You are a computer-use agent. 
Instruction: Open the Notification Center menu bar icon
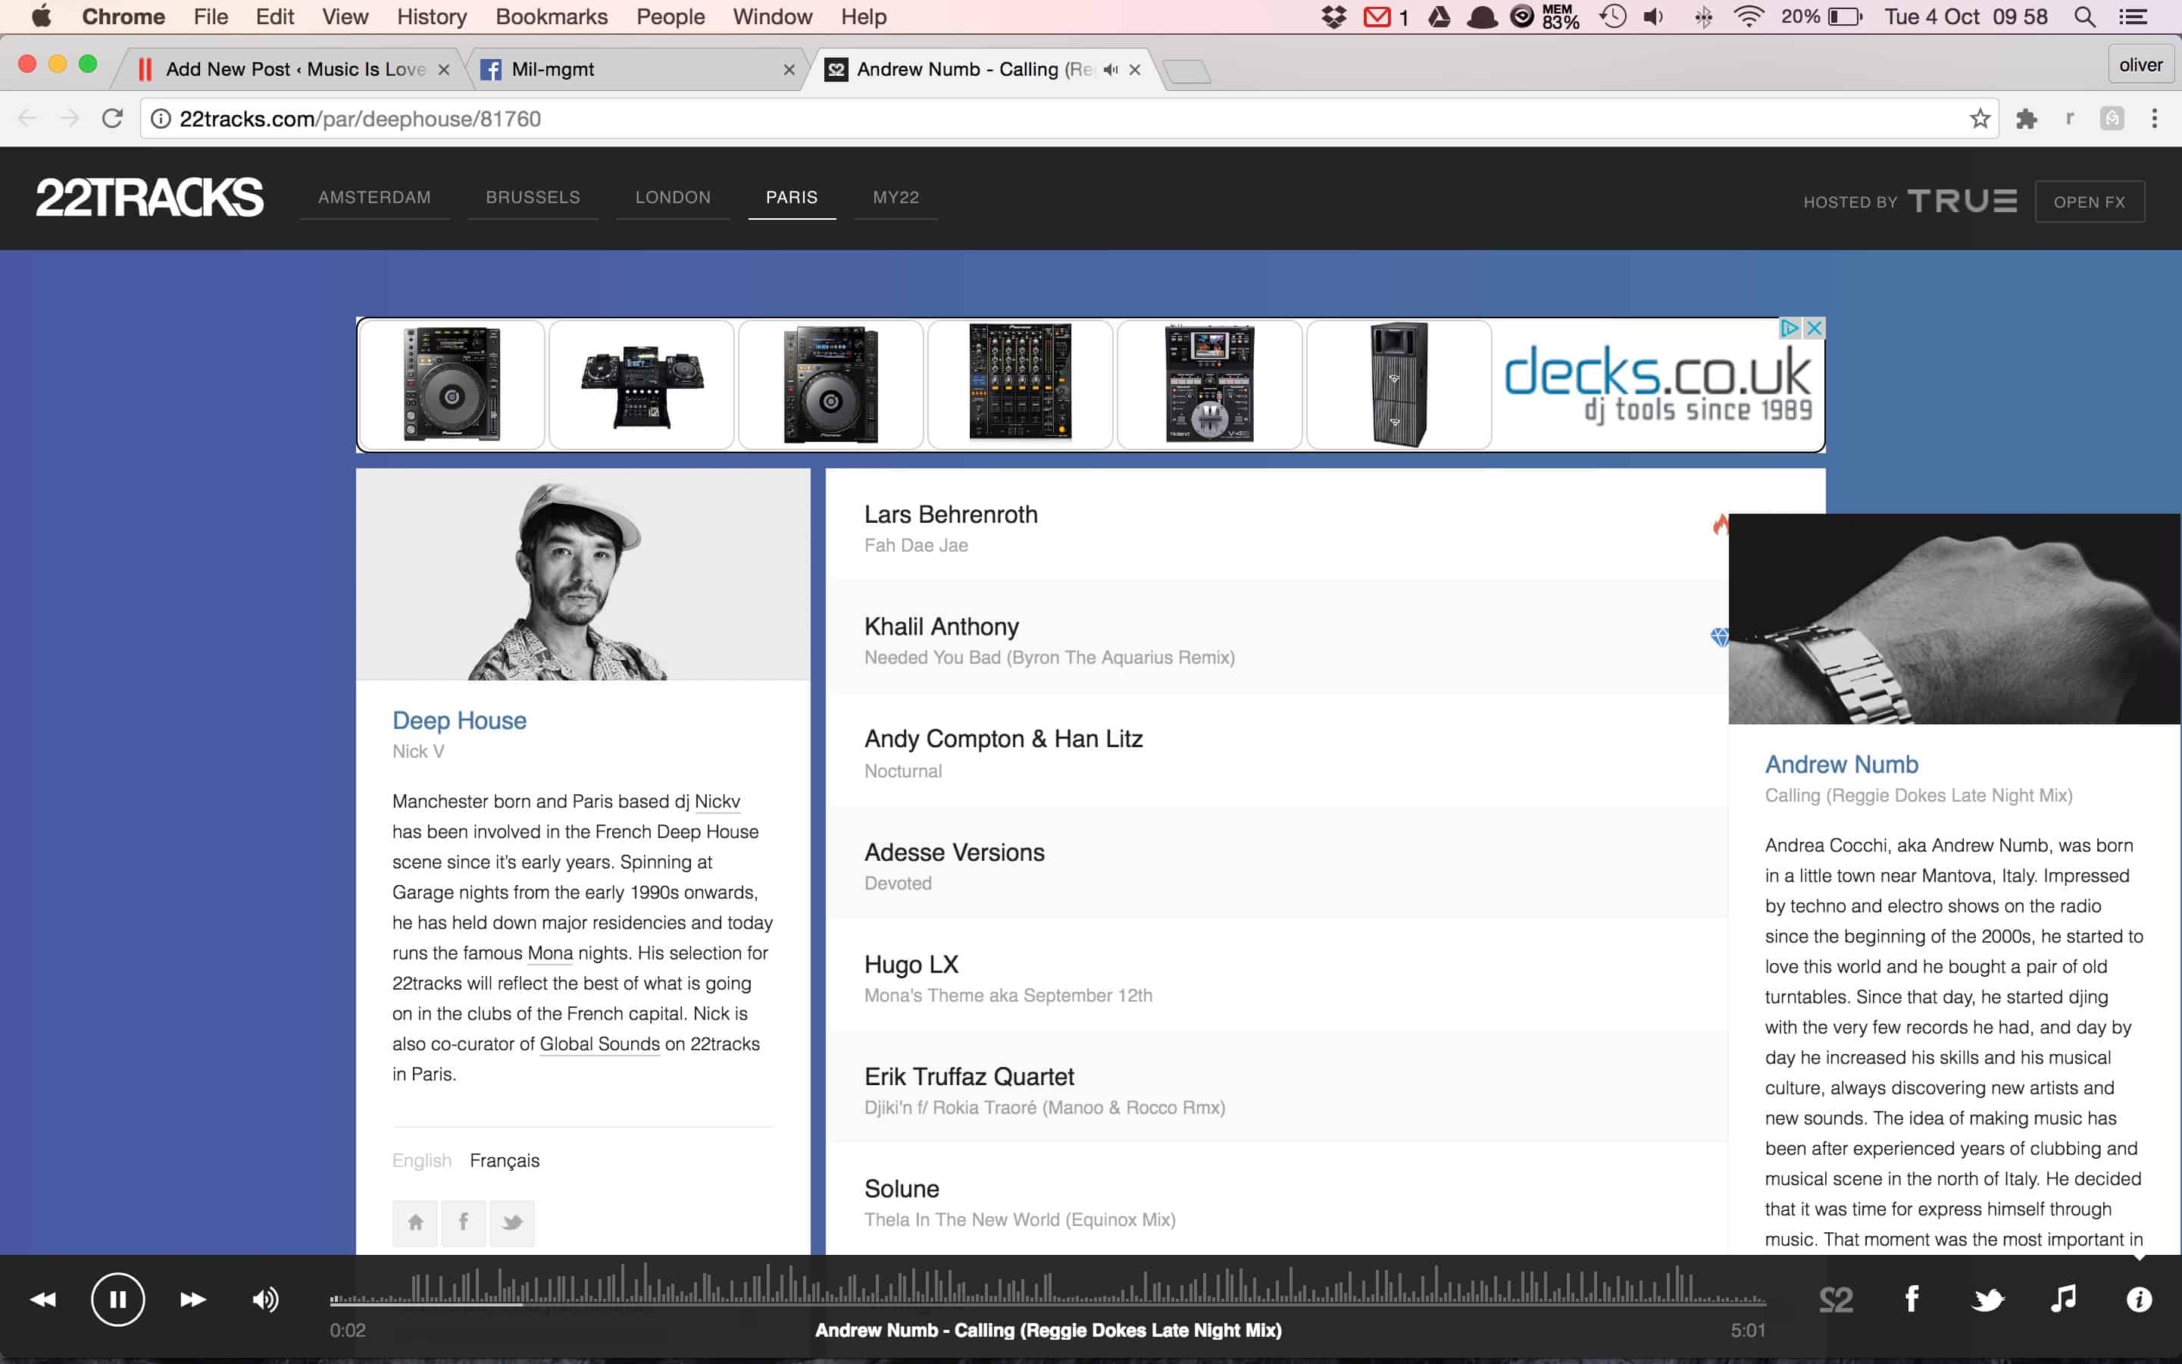[2133, 16]
